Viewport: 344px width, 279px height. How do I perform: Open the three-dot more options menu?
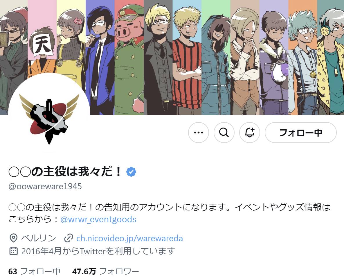tap(198, 133)
